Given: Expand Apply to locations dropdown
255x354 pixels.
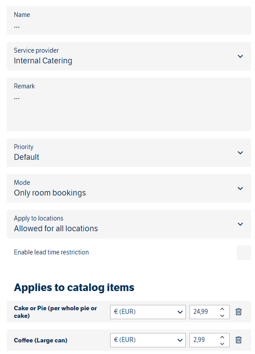Looking at the screenshot, I should coord(128,224).
